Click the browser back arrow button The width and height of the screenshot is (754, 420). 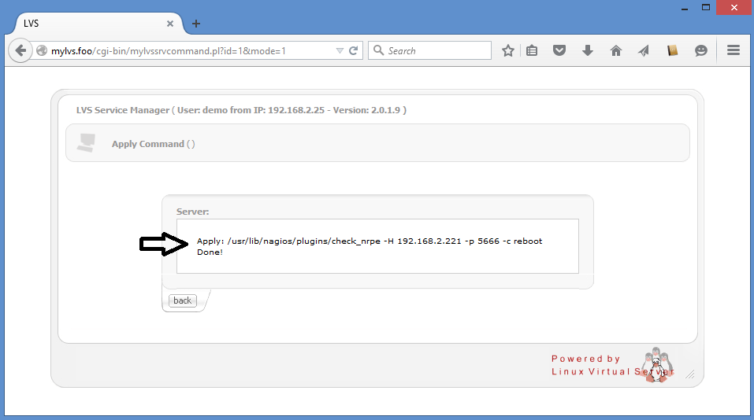tap(21, 50)
